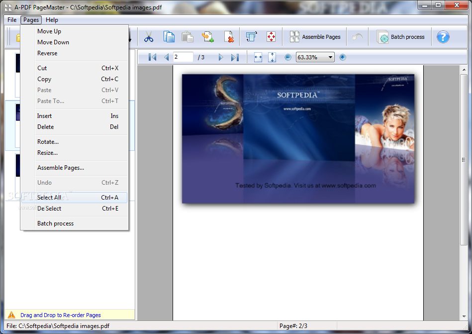The width and height of the screenshot is (472, 334).
Task: Click the fit height icon
Action: coord(272,57)
